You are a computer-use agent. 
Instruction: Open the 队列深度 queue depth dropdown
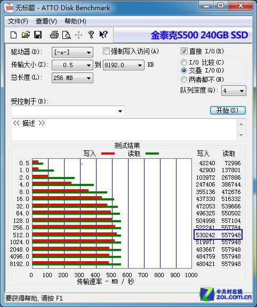234,91
